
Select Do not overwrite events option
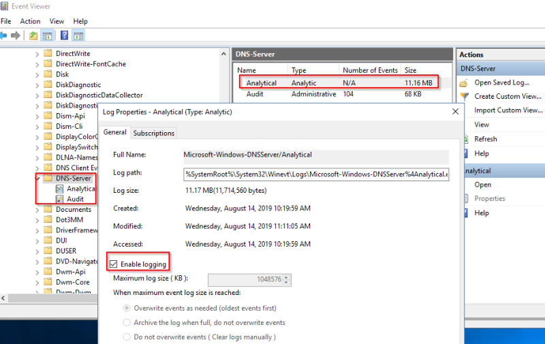tap(127, 337)
